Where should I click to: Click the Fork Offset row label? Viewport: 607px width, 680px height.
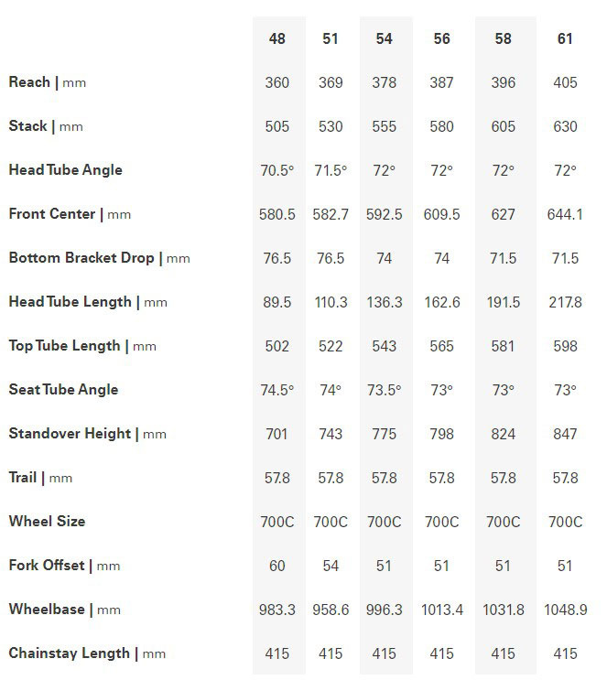click(x=64, y=566)
